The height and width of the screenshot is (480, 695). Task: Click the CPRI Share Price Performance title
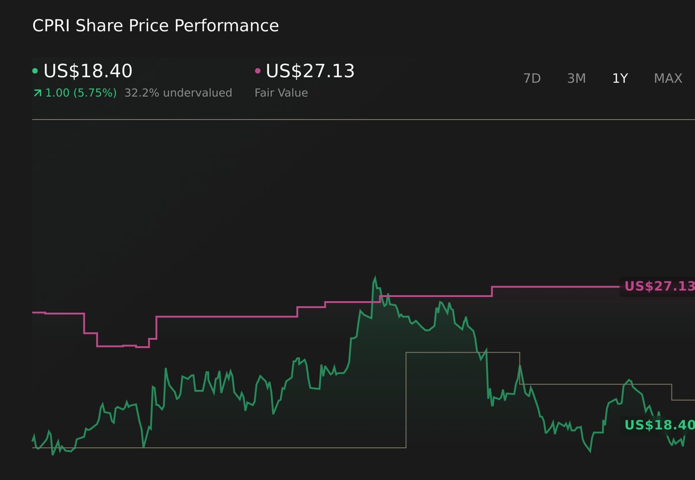click(x=155, y=26)
